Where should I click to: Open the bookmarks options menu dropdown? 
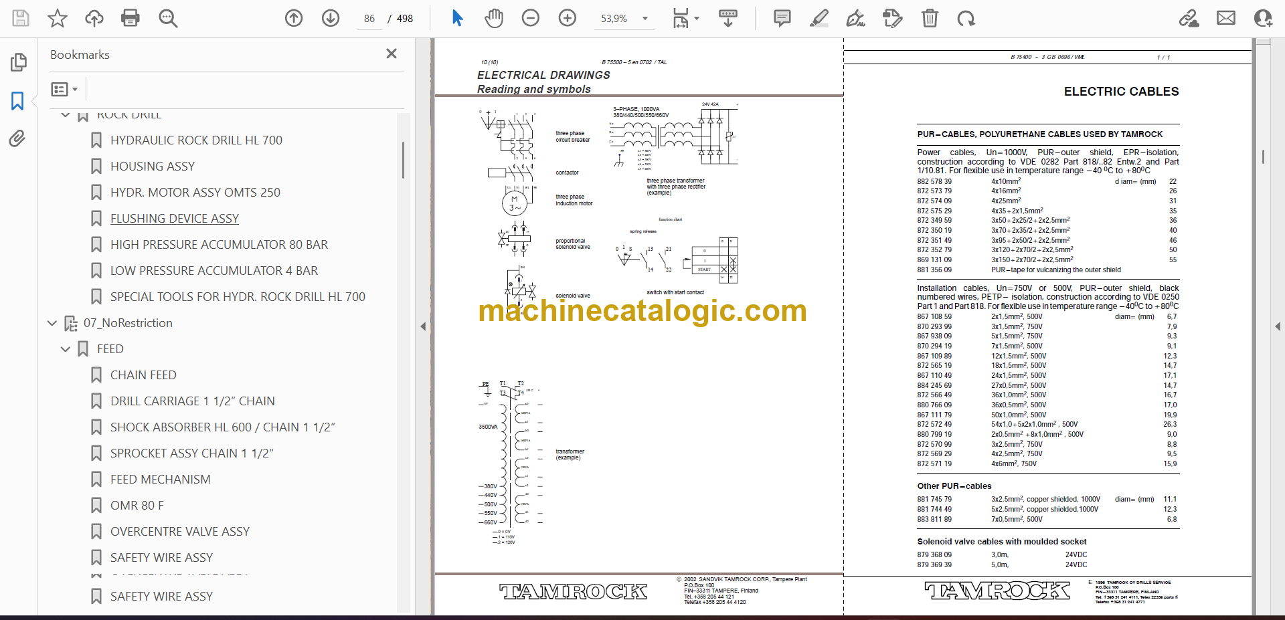click(x=65, y=89)
